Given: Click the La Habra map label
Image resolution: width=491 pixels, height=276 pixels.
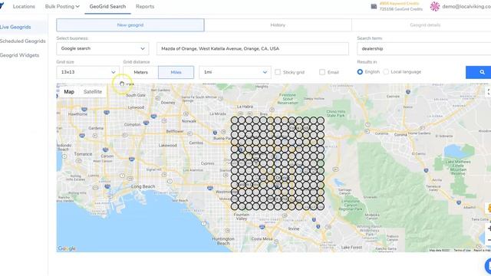Looking at the screenshot, I should [x=245, y=107].
